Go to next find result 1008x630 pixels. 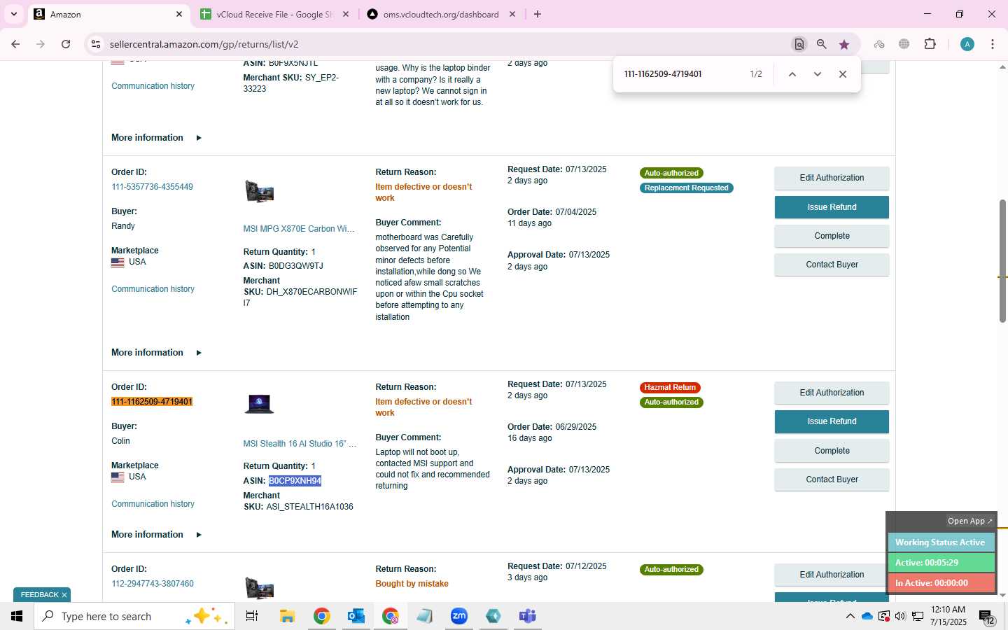(817, 74)
